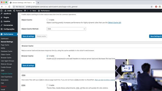The width and height of the screenshot is (162, 91).
Task: Reload the page with refresh icon
Action: (9, 7)
